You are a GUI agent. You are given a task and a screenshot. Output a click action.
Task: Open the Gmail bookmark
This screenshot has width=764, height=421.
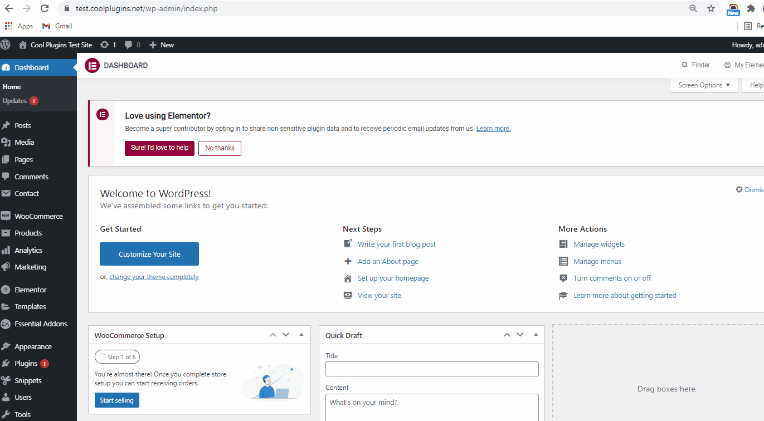[57, 26]
